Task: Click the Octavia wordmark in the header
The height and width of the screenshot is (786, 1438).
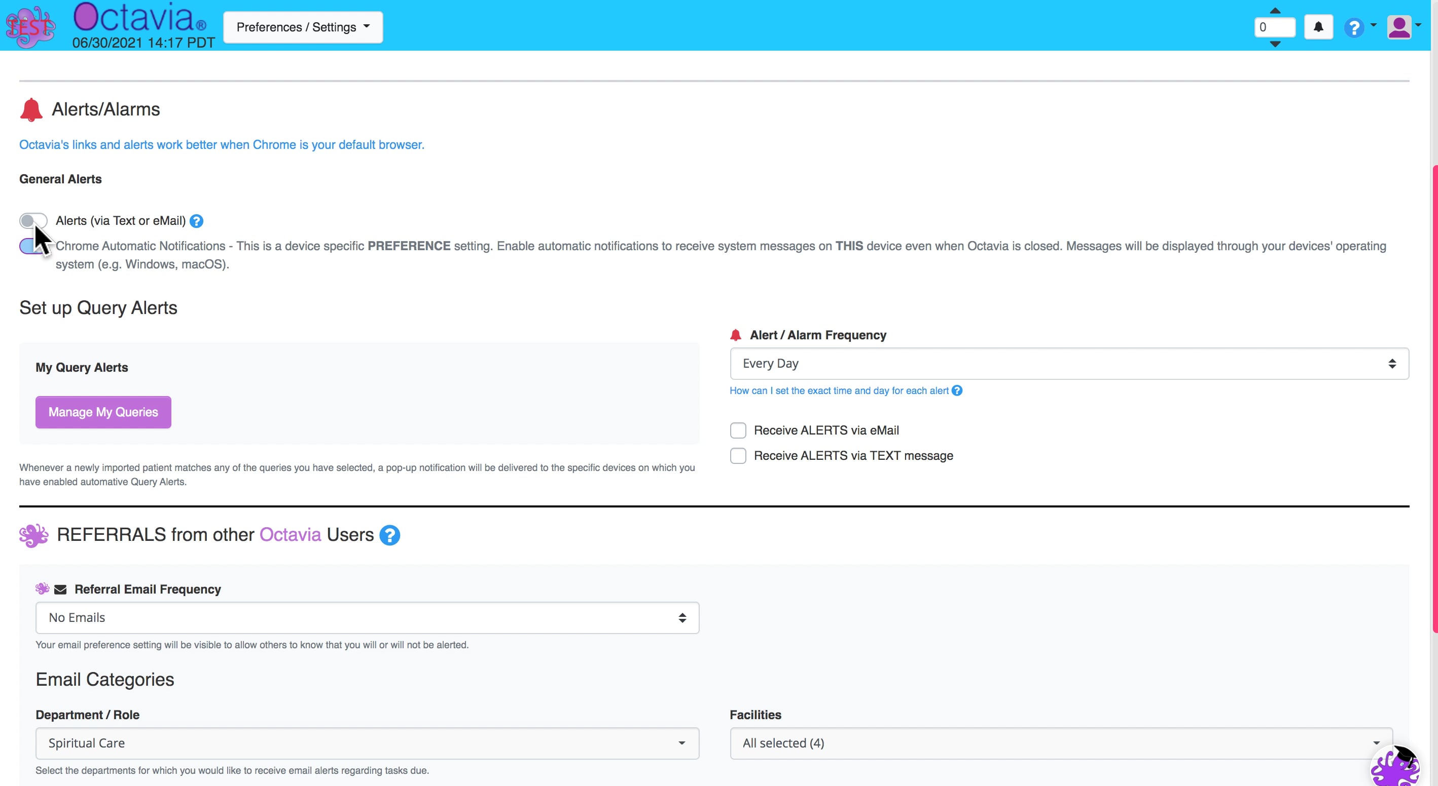Action: (139, 17)
